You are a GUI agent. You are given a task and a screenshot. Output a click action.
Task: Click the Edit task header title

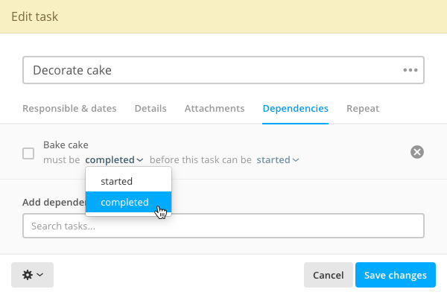35,16
